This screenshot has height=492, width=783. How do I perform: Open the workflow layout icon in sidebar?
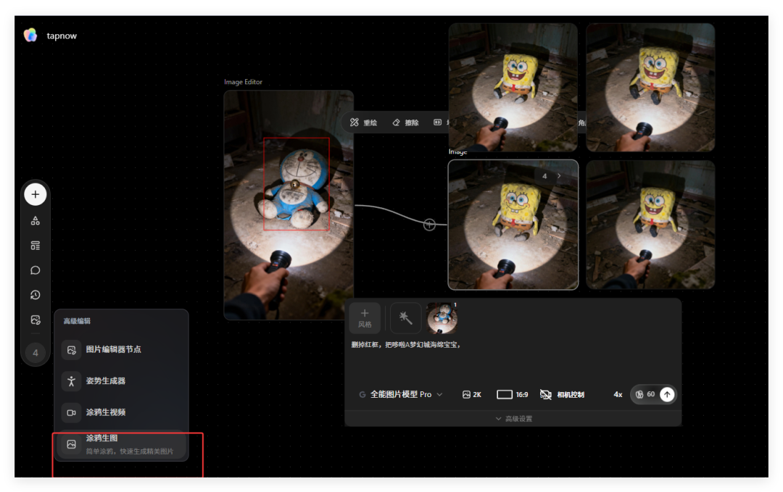(35, 245)
